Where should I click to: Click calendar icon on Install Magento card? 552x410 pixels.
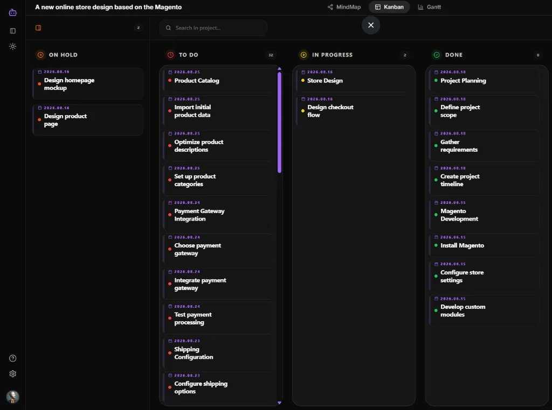[x=436, y=237]
